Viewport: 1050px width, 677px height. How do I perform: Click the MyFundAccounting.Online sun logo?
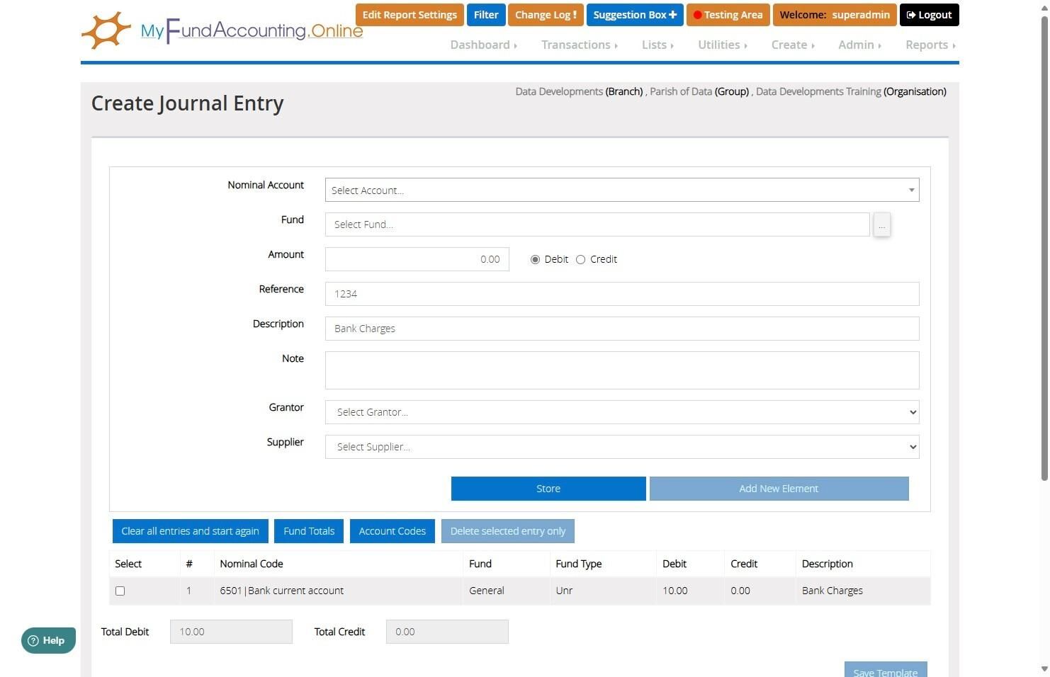pos(106,30)
